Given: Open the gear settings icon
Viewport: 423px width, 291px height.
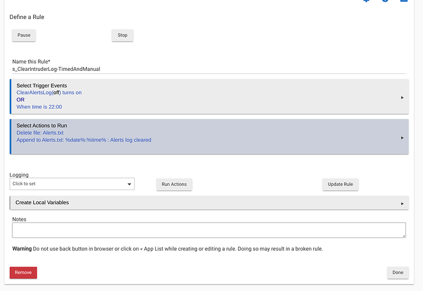Looking at the screenshot, I should (366, 1).
